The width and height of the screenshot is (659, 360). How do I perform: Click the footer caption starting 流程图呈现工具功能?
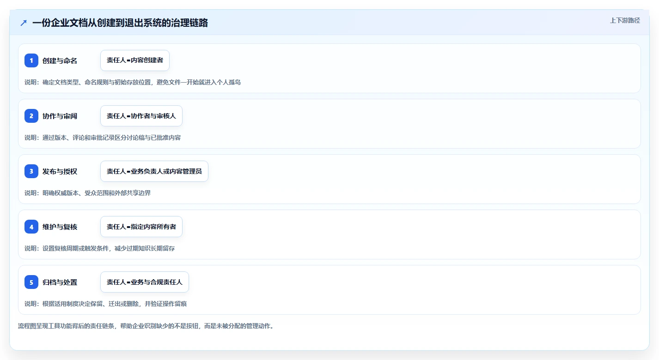(146, 326)
